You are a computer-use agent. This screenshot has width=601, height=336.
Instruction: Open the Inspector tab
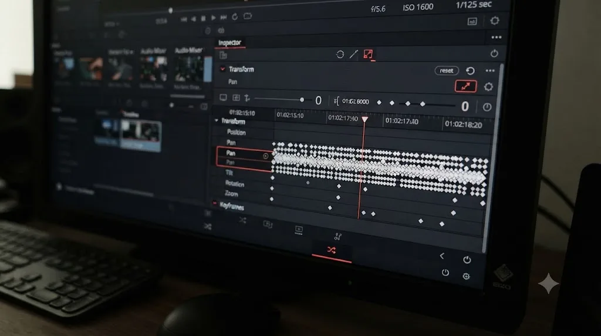[x=229, y=42]
